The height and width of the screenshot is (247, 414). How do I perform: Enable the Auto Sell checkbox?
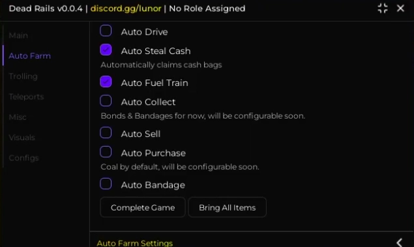(x=106, y=133)
